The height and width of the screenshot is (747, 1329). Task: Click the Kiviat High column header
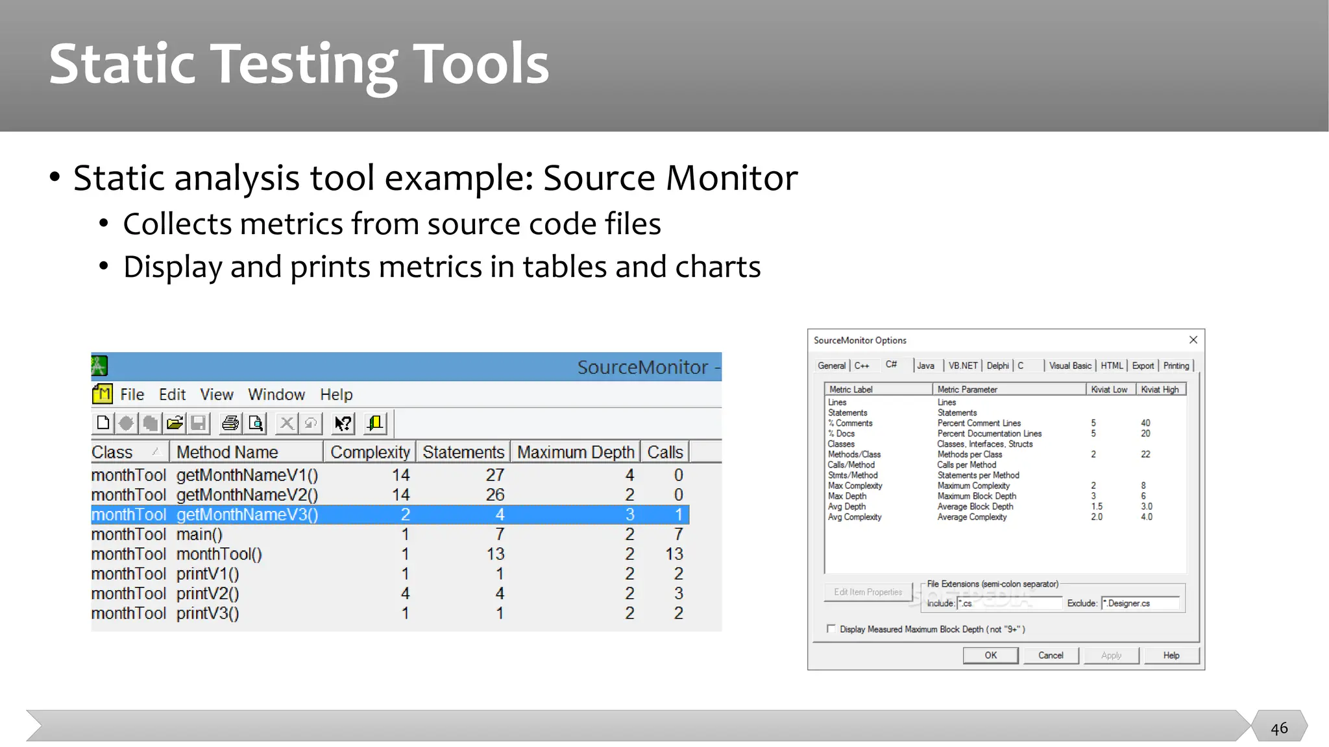coord(1161,389)
